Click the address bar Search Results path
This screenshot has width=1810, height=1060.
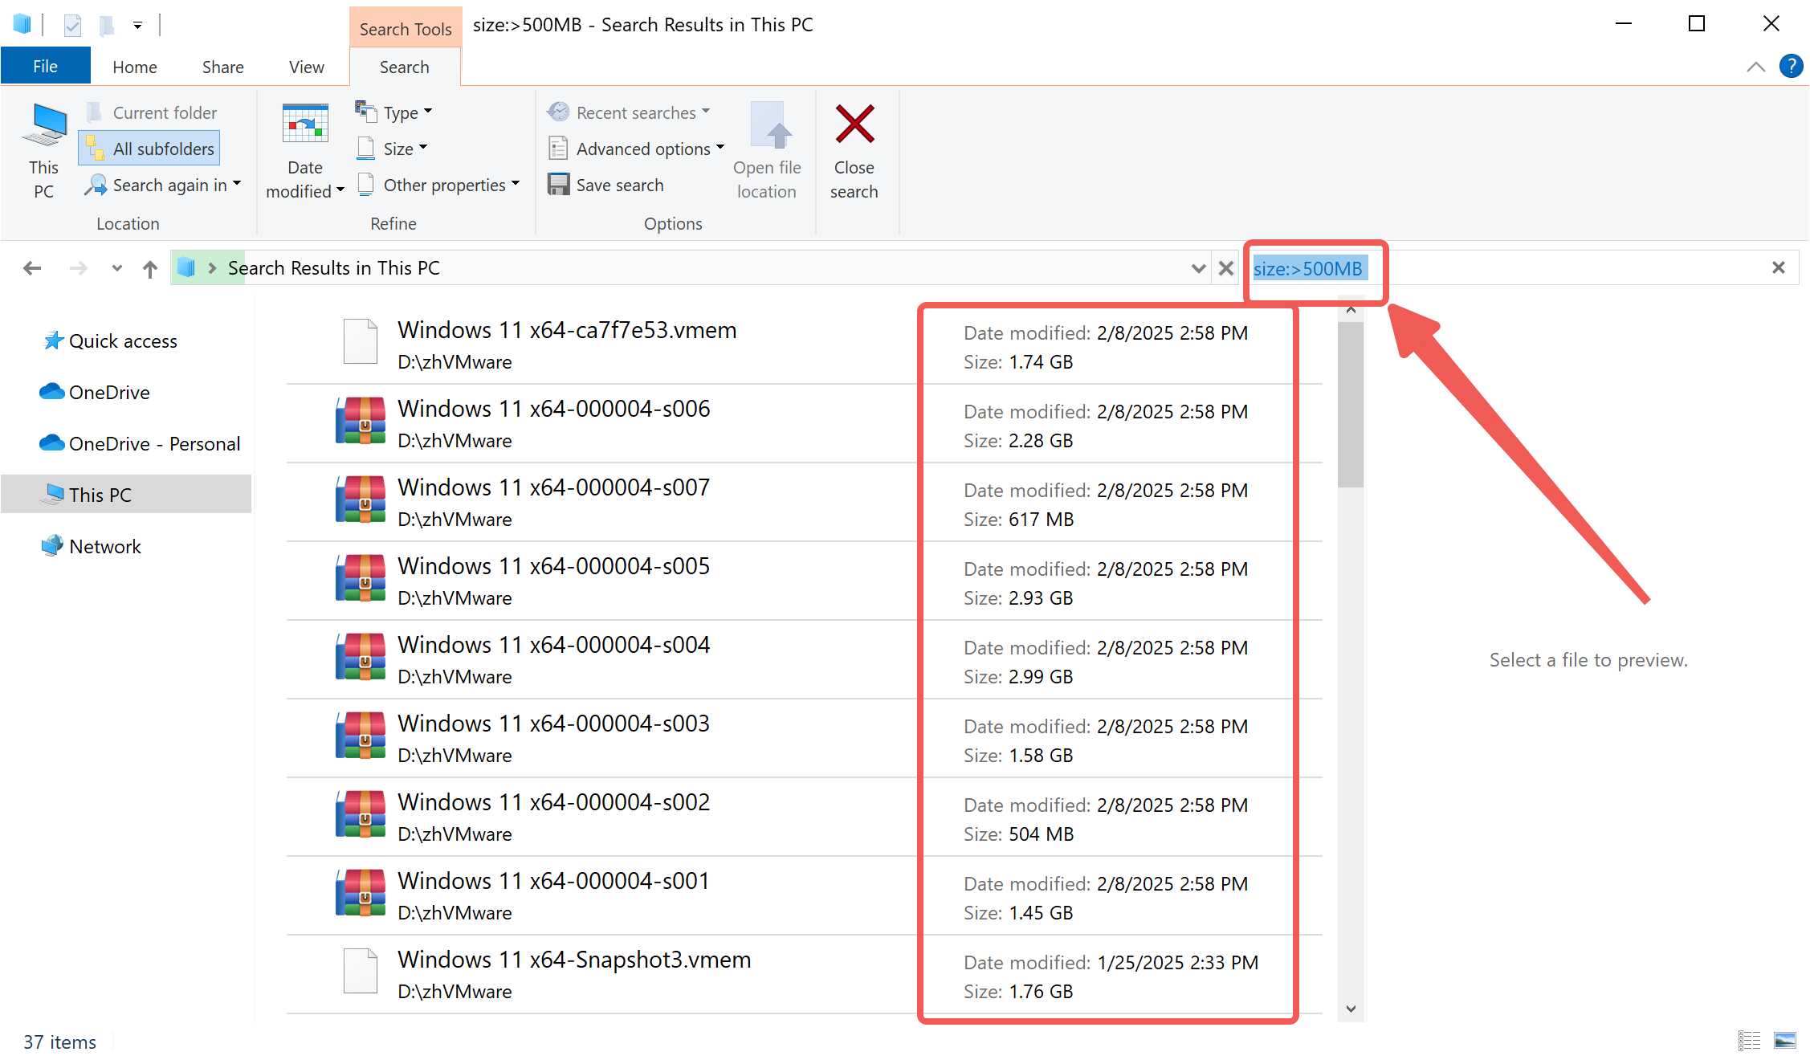334,268
